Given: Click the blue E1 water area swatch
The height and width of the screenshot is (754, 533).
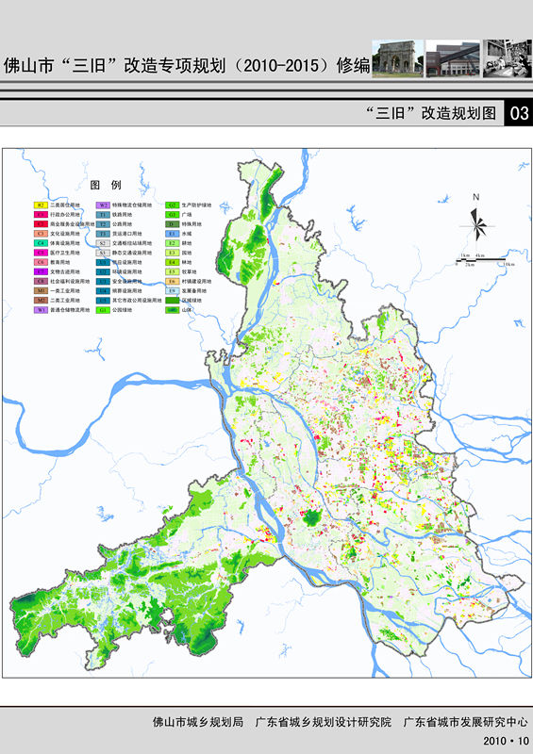Looking at the screenshot, I should tap(173, 234).
